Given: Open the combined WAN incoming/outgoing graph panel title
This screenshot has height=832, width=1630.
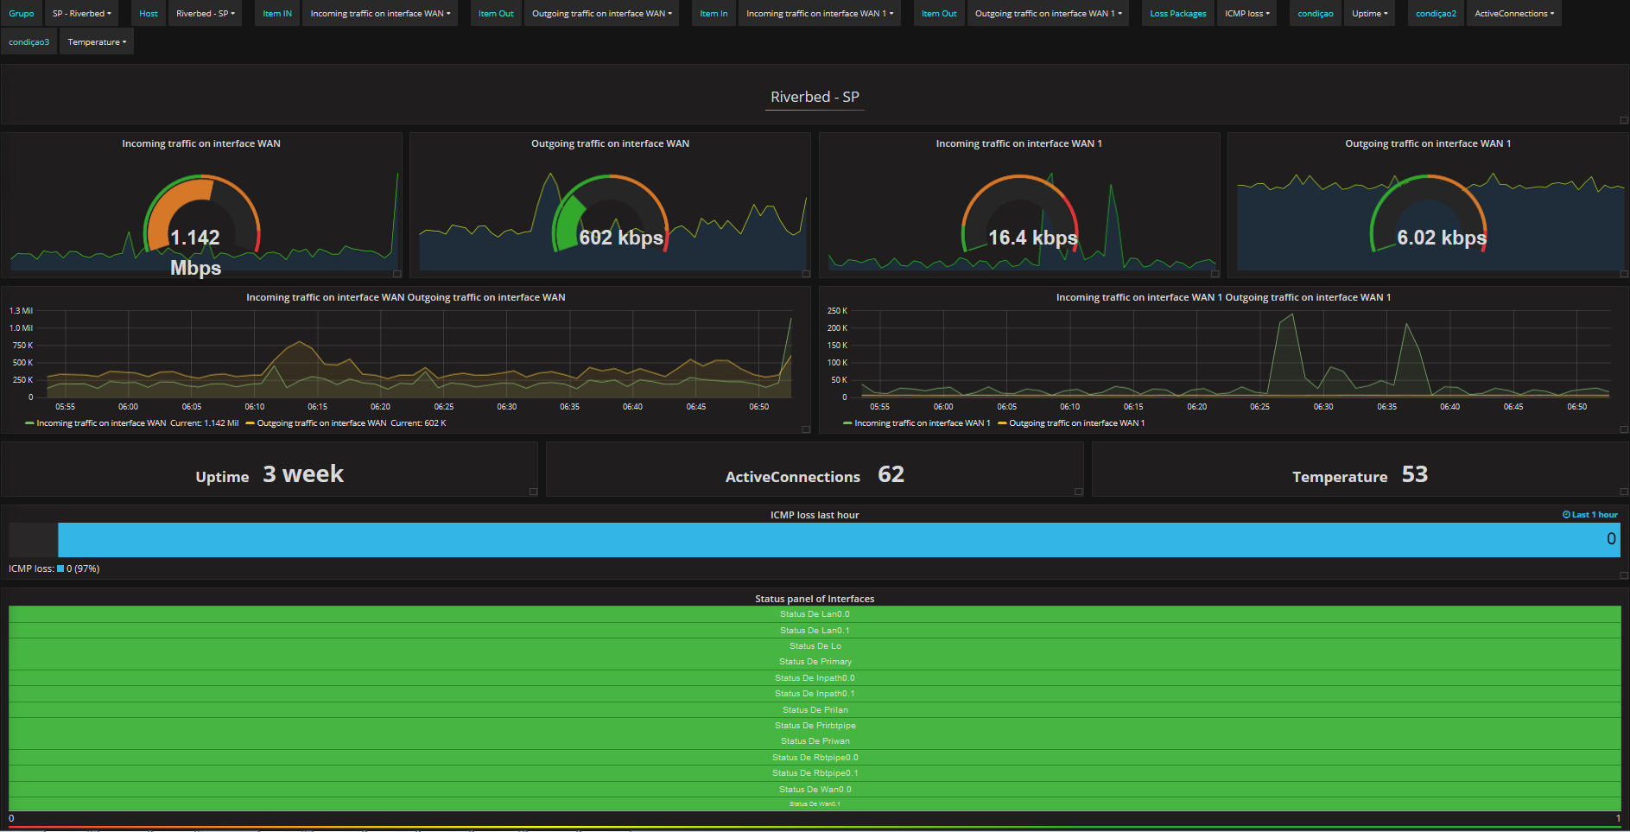Looking at the screenshot, I should (406, 297).
